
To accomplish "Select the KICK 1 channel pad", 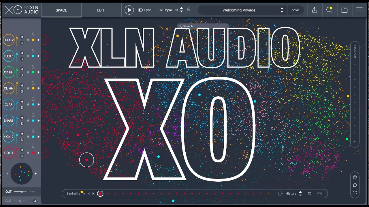I will click(x=9, y=153).
